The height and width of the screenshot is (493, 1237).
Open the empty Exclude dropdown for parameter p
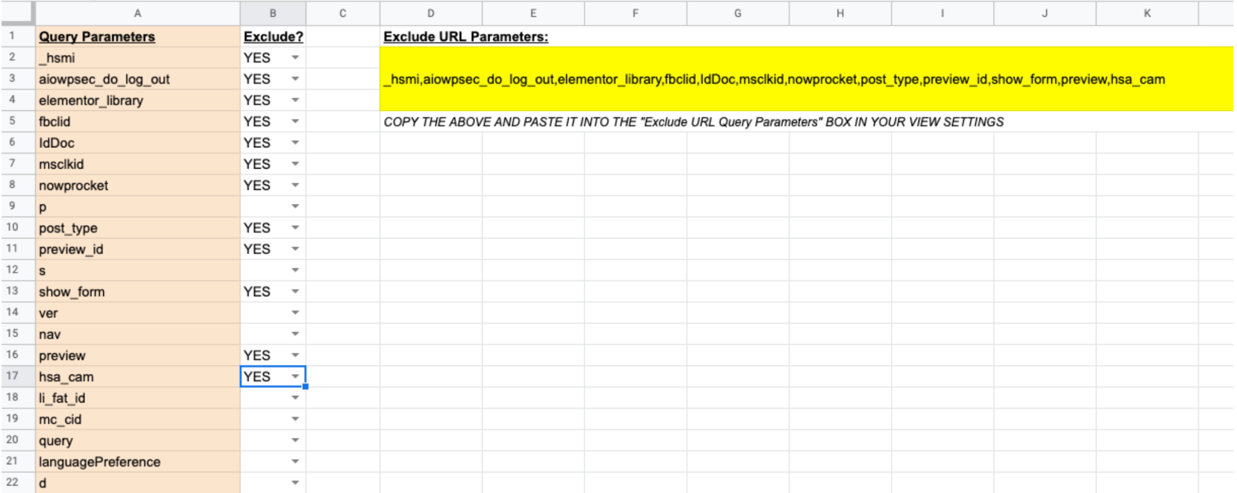point(295,207)
